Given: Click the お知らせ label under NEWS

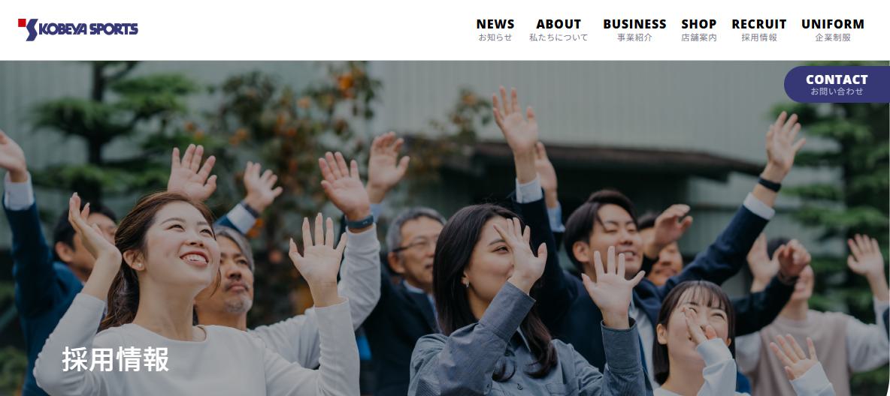Looking at the screenshot, I should [x=495, y=37].
